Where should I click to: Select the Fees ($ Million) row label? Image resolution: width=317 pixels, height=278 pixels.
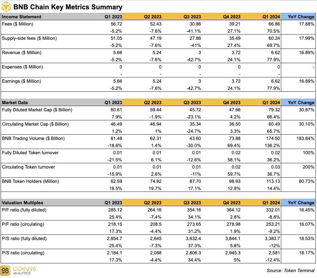pos(18,24)
